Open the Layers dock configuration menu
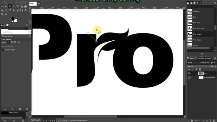The image size is (217, 122). [215, 58]
